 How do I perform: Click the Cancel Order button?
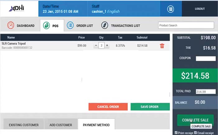pos(108,107)
